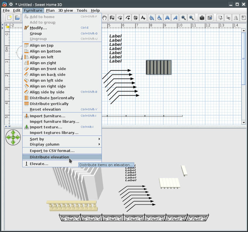Open the Tools menu

(82, 11)
